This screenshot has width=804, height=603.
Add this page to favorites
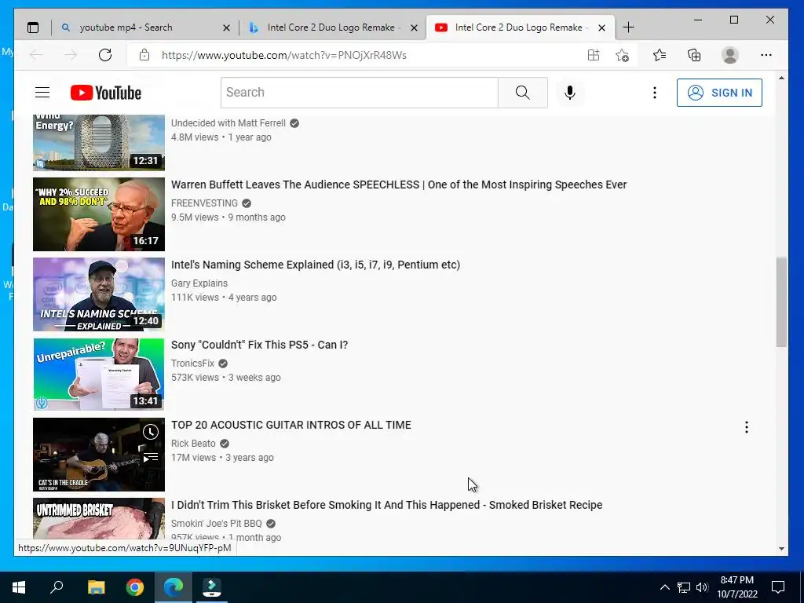pyautogui.click(x=622, y=55)
